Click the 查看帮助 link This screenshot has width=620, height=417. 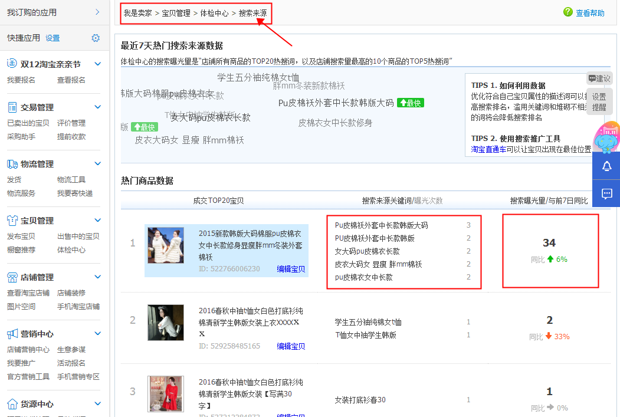coord(590,13)
